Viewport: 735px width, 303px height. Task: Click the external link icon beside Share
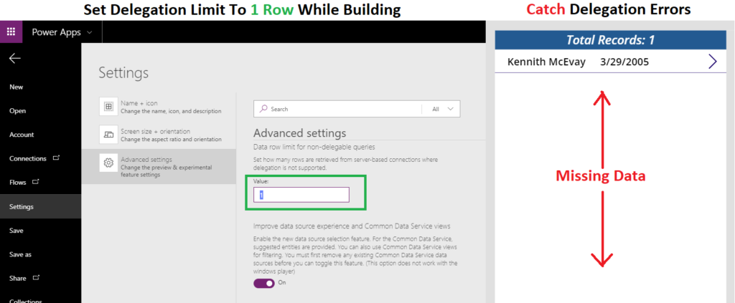click(36, 278)
